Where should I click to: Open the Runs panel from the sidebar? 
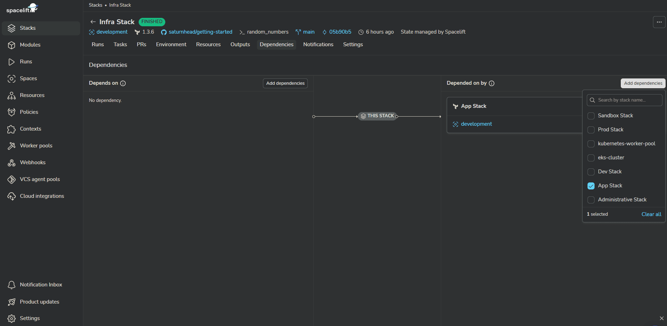coord(12,62)
